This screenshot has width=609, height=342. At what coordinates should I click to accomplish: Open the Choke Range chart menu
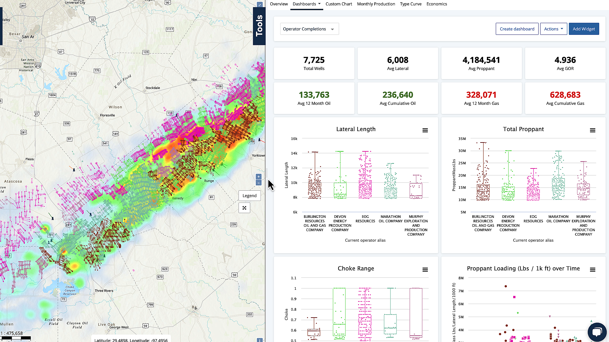425,270
